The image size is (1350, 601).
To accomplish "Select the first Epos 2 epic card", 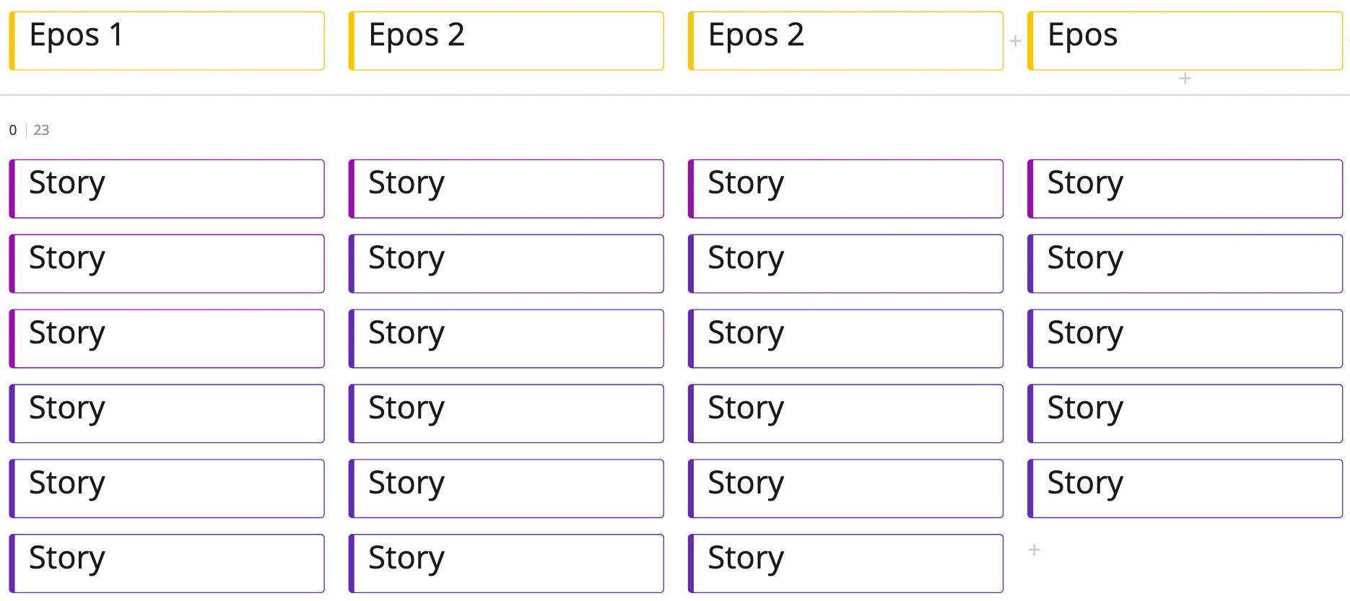I will [x=506, y=40].
